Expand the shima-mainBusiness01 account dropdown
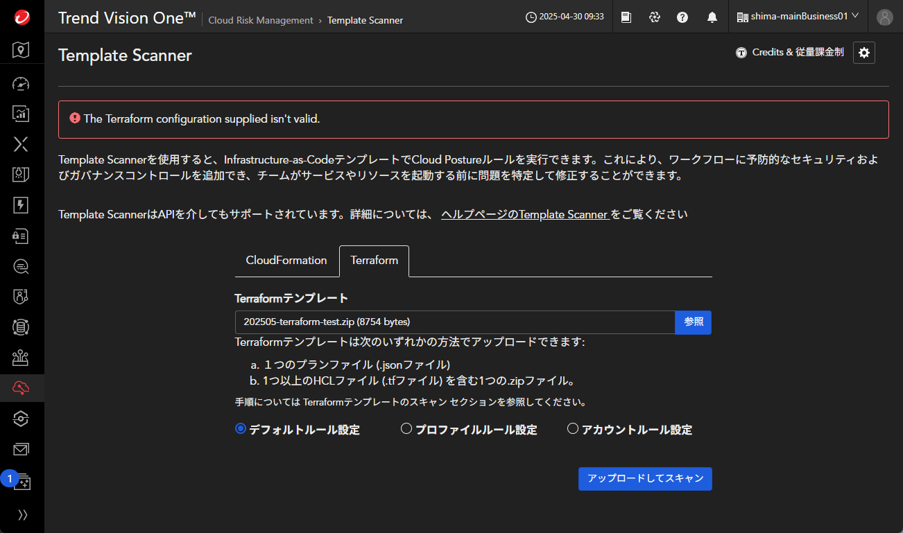Screen dimensions: 903x533 point(798,17)
